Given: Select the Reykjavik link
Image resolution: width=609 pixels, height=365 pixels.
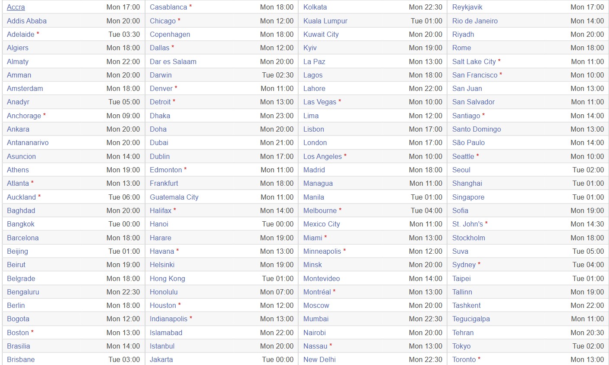Looking at the screenshot, I should click(467, 7).
